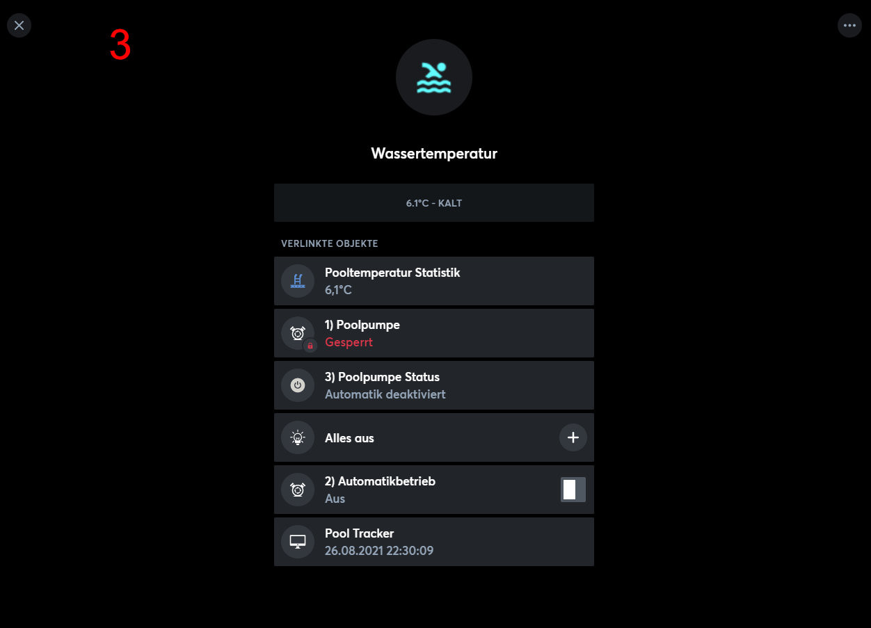The height and width of the screenshot is (628, 871).
Task: Click the pool ladder icon for Pooltemperatur Statistik
Action: click(x=298, y=281)
